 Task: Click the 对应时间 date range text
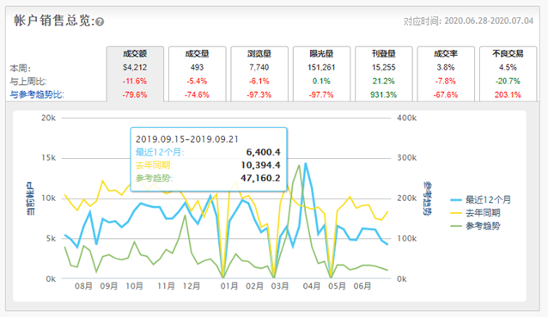(x=468, y=21)
